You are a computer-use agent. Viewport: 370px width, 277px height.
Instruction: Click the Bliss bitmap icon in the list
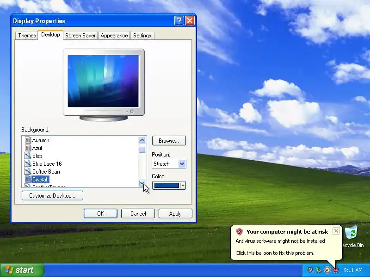tap(28, 156)
